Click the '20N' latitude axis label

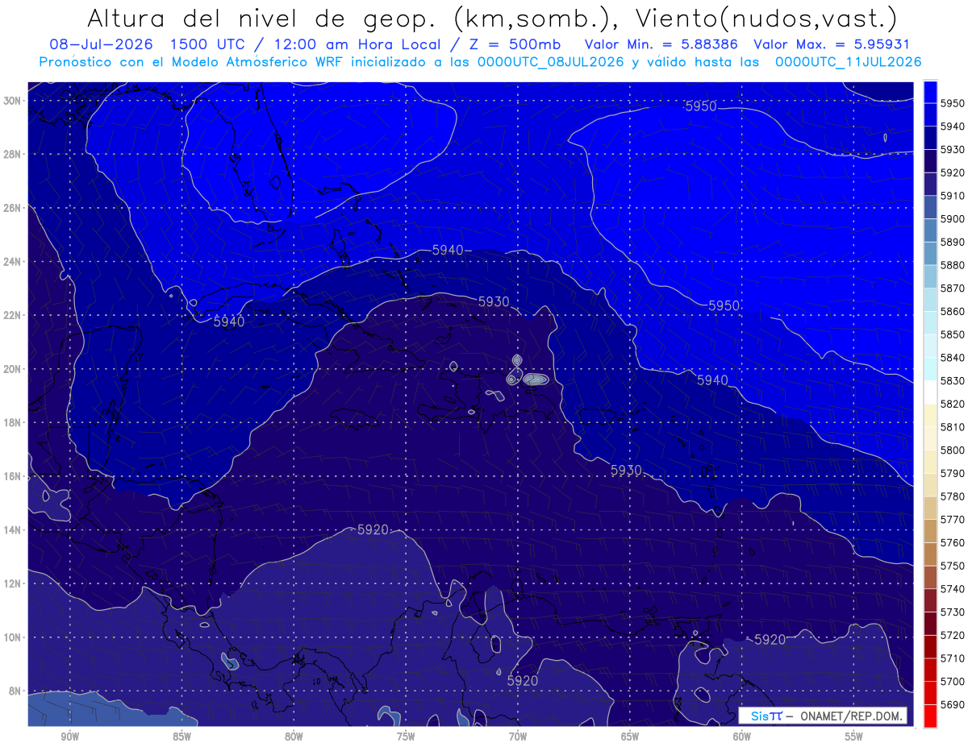(12, 369)
